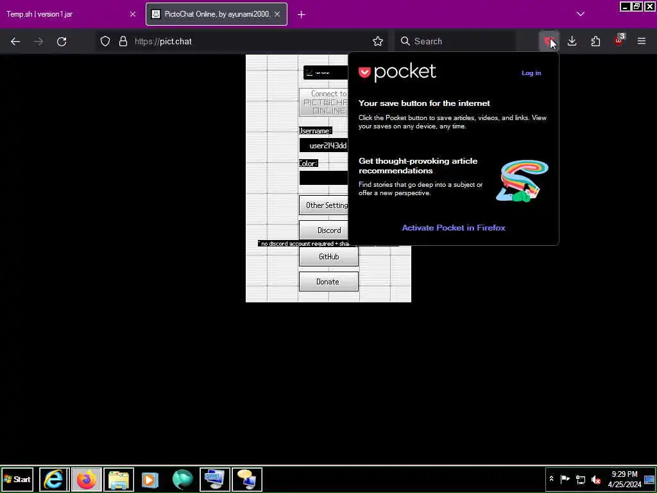Click the PictoChat logo image at top
Image resolution: width=657 pixels, height=493 pixels.
tap(325, 73)
